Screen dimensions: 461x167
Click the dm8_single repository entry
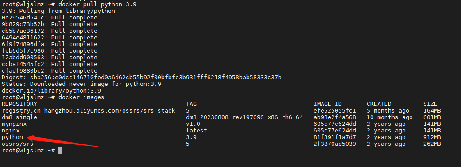pyautogui.click(x=19, y=117)
